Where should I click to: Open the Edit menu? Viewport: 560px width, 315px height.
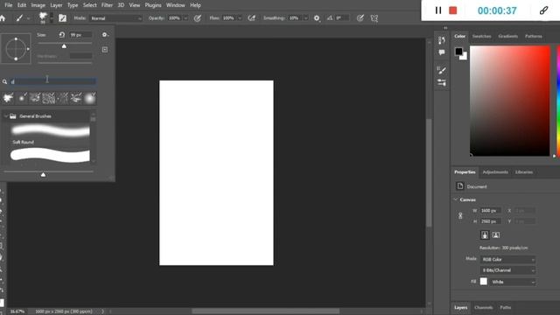coord(22,5)
